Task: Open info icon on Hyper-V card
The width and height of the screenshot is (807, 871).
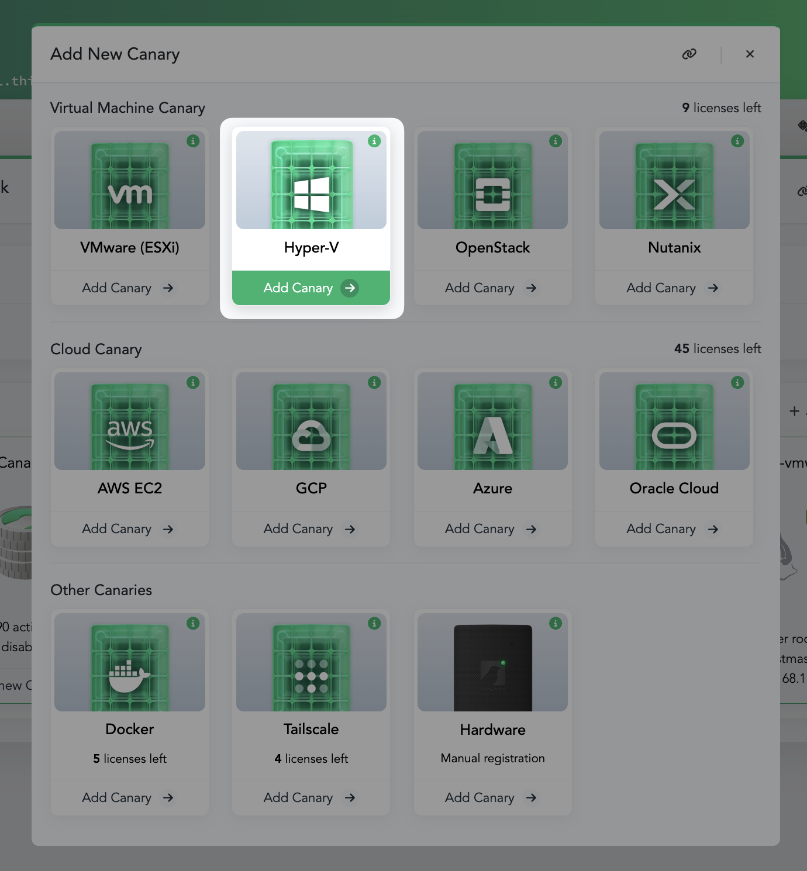Action: [x=374, y=141]
